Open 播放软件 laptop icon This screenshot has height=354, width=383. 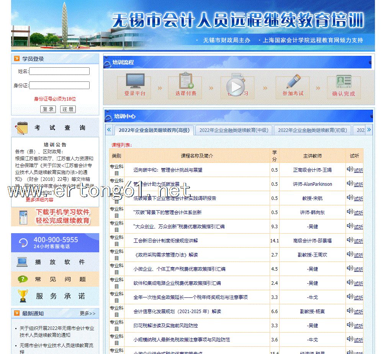coord(22,262)
